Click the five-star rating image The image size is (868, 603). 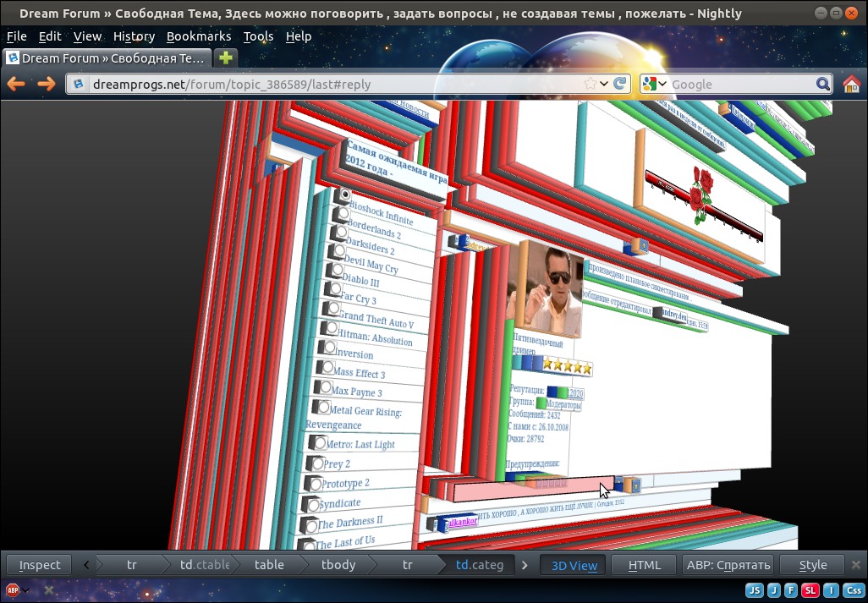coord(568,366)
